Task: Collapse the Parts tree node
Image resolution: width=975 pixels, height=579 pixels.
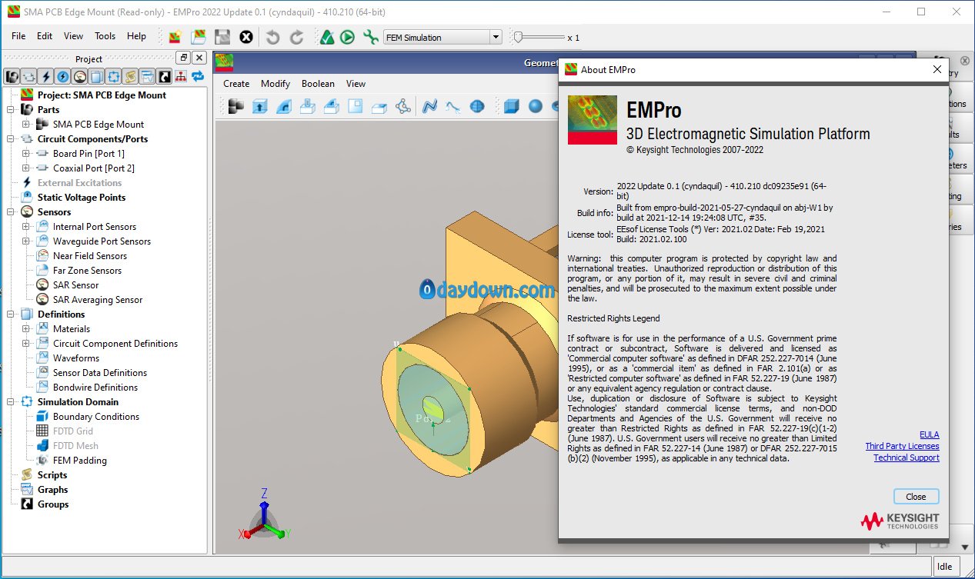Action: tap(11, 110)
